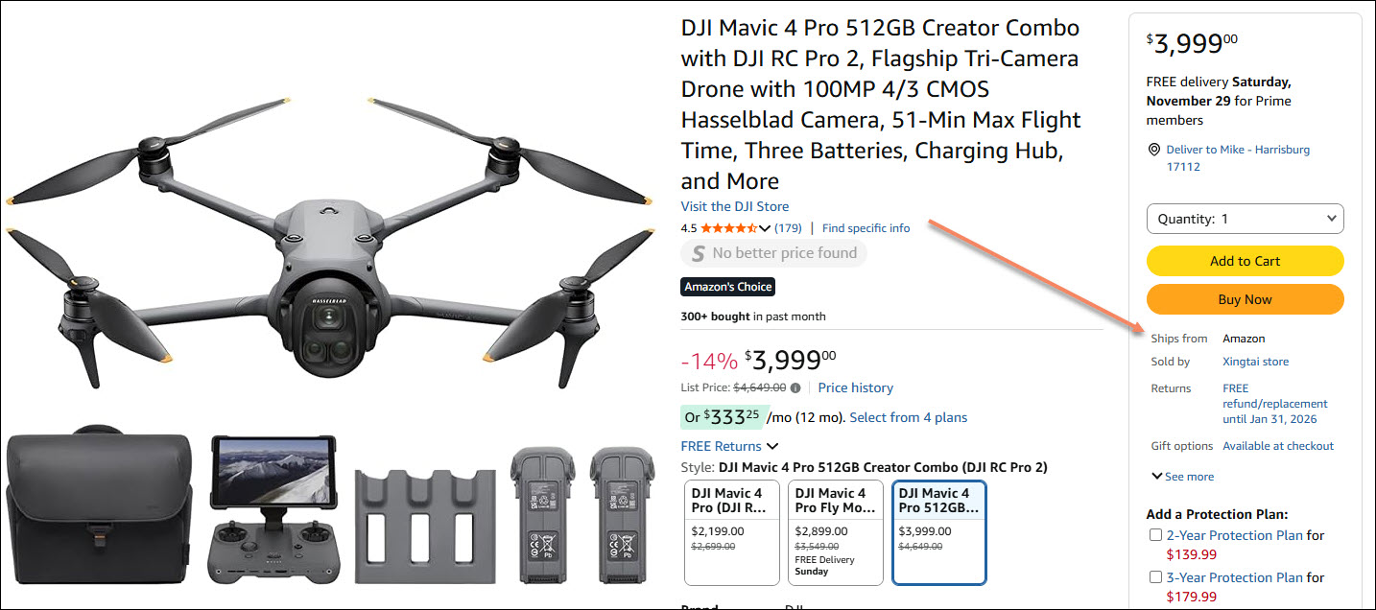Open the Quantity dropdown
1376x610 pixels.
1245,219
